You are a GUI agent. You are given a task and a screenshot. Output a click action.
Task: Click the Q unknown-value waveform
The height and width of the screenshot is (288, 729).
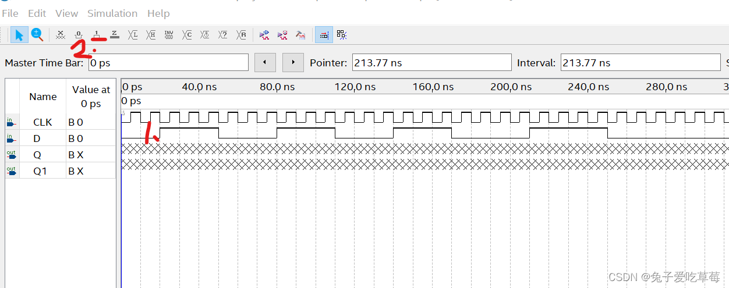tap(424, 149)
